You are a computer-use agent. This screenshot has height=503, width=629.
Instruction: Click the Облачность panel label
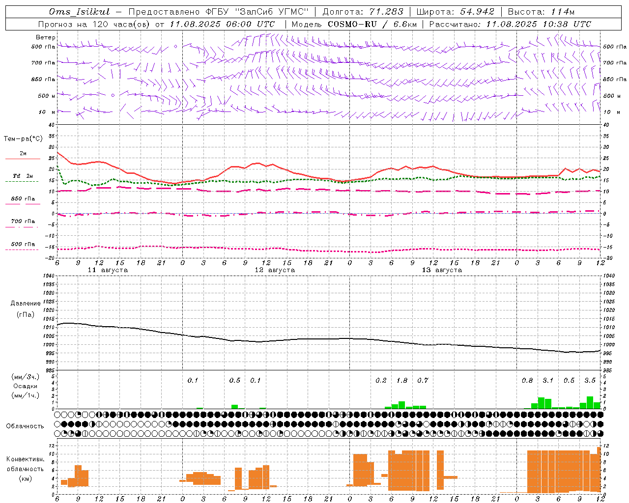tap(25, 426)
